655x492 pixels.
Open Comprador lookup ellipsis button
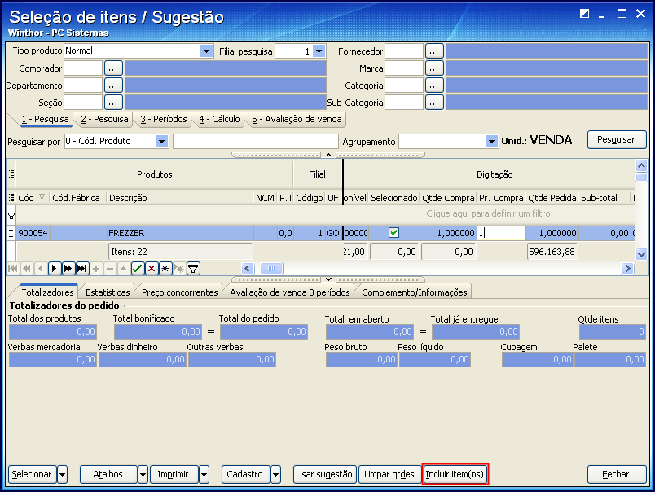tap(113, 68)
